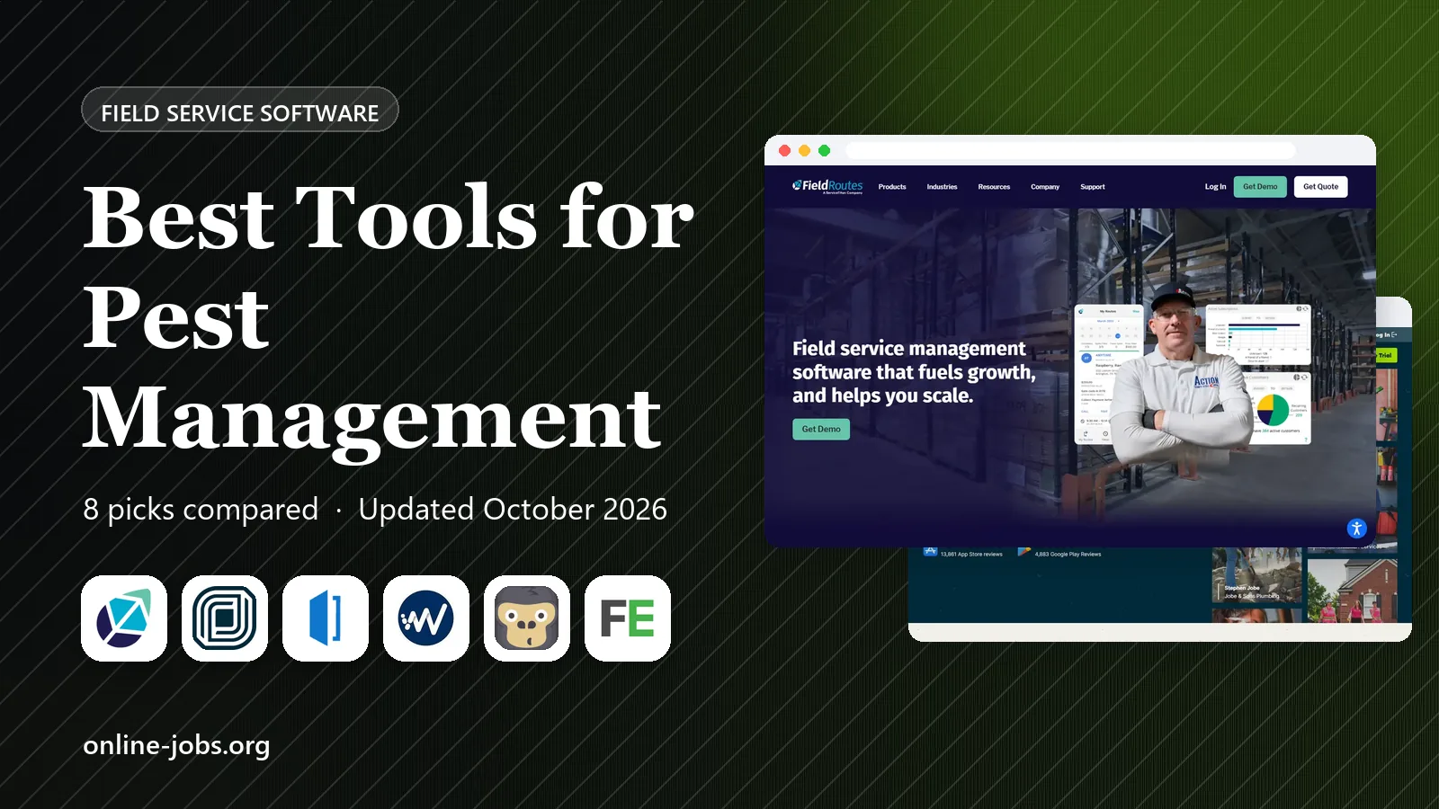
Task: Click the Get Demo button in header
Action: [1260, 187]
